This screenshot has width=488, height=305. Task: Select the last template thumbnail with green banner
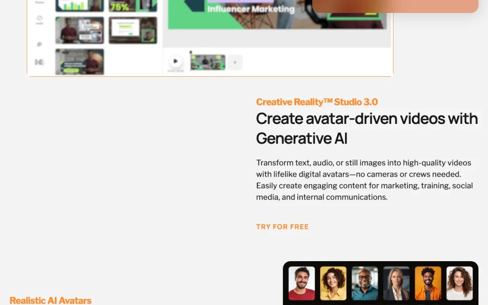80,61
